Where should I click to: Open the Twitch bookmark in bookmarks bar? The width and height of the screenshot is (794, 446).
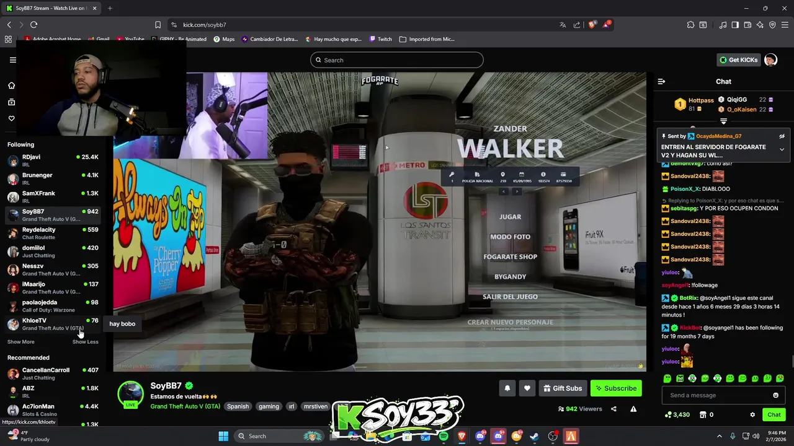[380, 39]
